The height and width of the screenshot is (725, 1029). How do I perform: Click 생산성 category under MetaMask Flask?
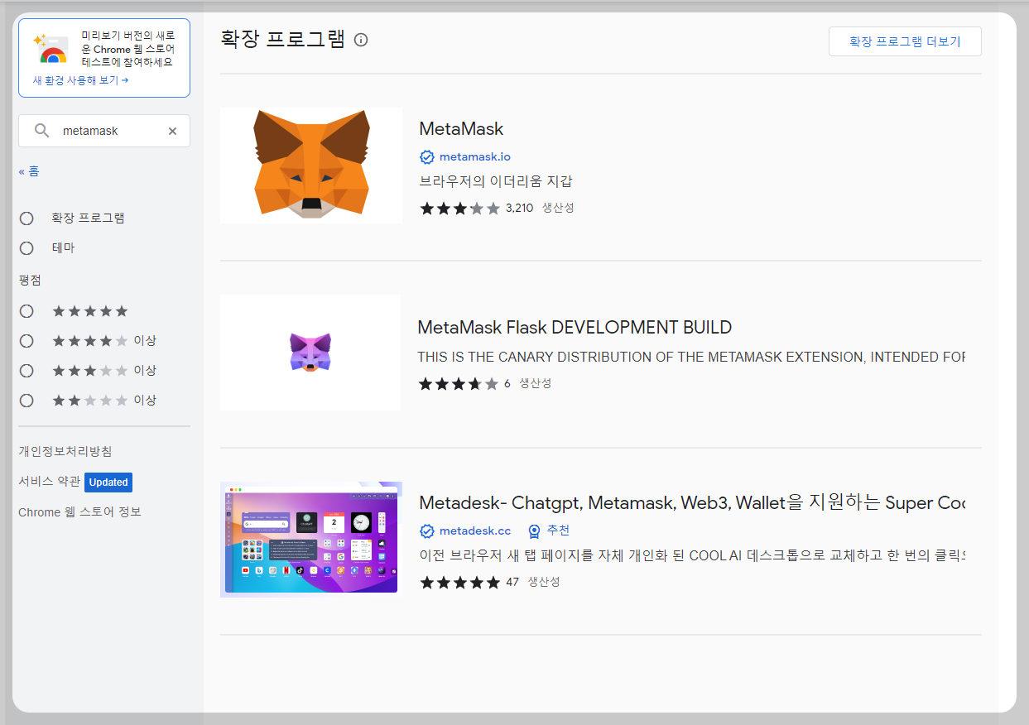536,383
